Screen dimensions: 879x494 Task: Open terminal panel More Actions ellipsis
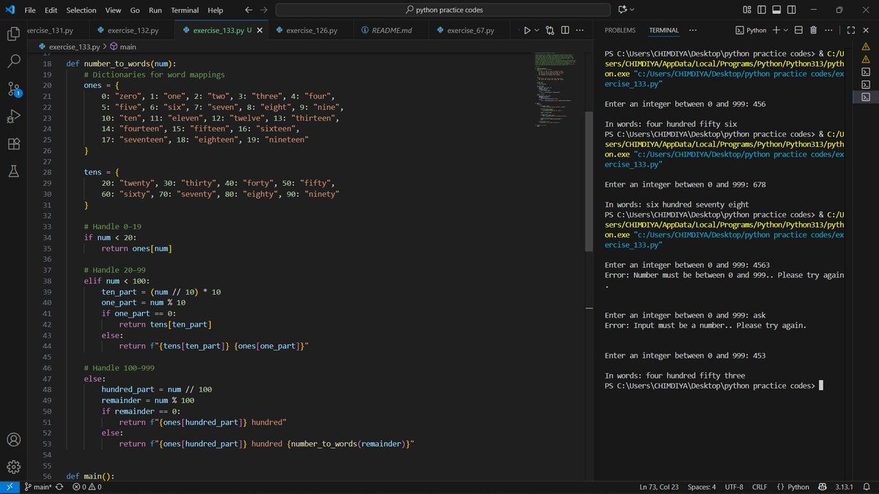830,31
